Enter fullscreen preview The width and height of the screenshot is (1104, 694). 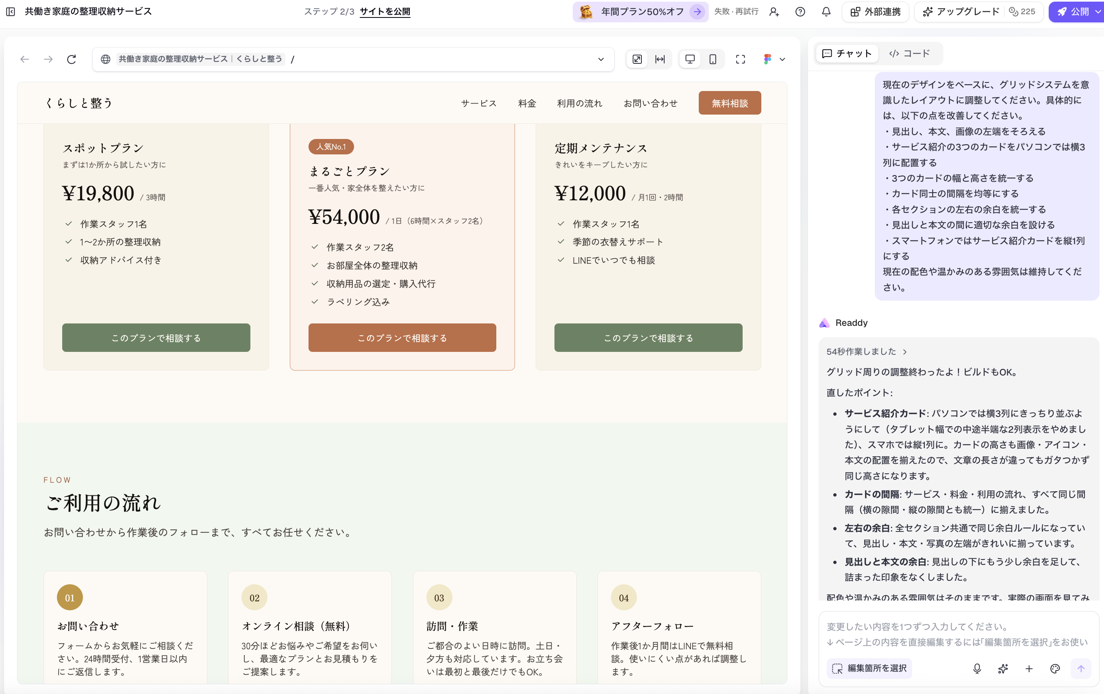pyautogui.click(x=741, y=59)
